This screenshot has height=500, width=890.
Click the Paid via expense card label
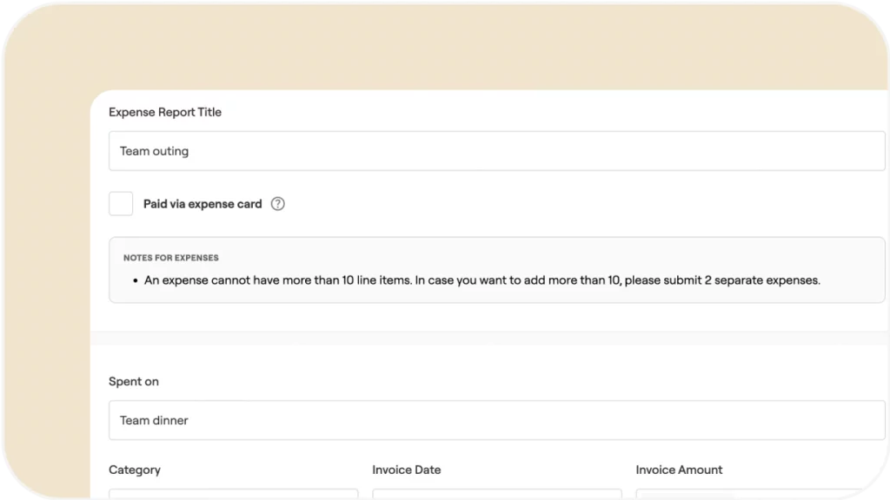click(x=203, y=204)
